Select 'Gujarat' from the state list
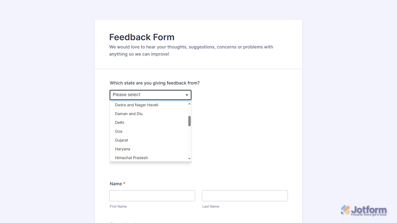 pos(121,140)
